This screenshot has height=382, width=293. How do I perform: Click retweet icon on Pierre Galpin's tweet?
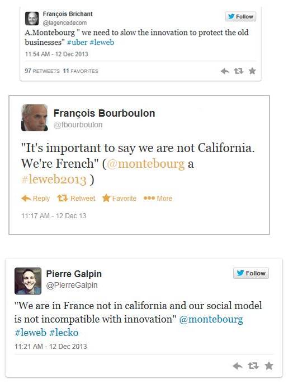point(253,365)
